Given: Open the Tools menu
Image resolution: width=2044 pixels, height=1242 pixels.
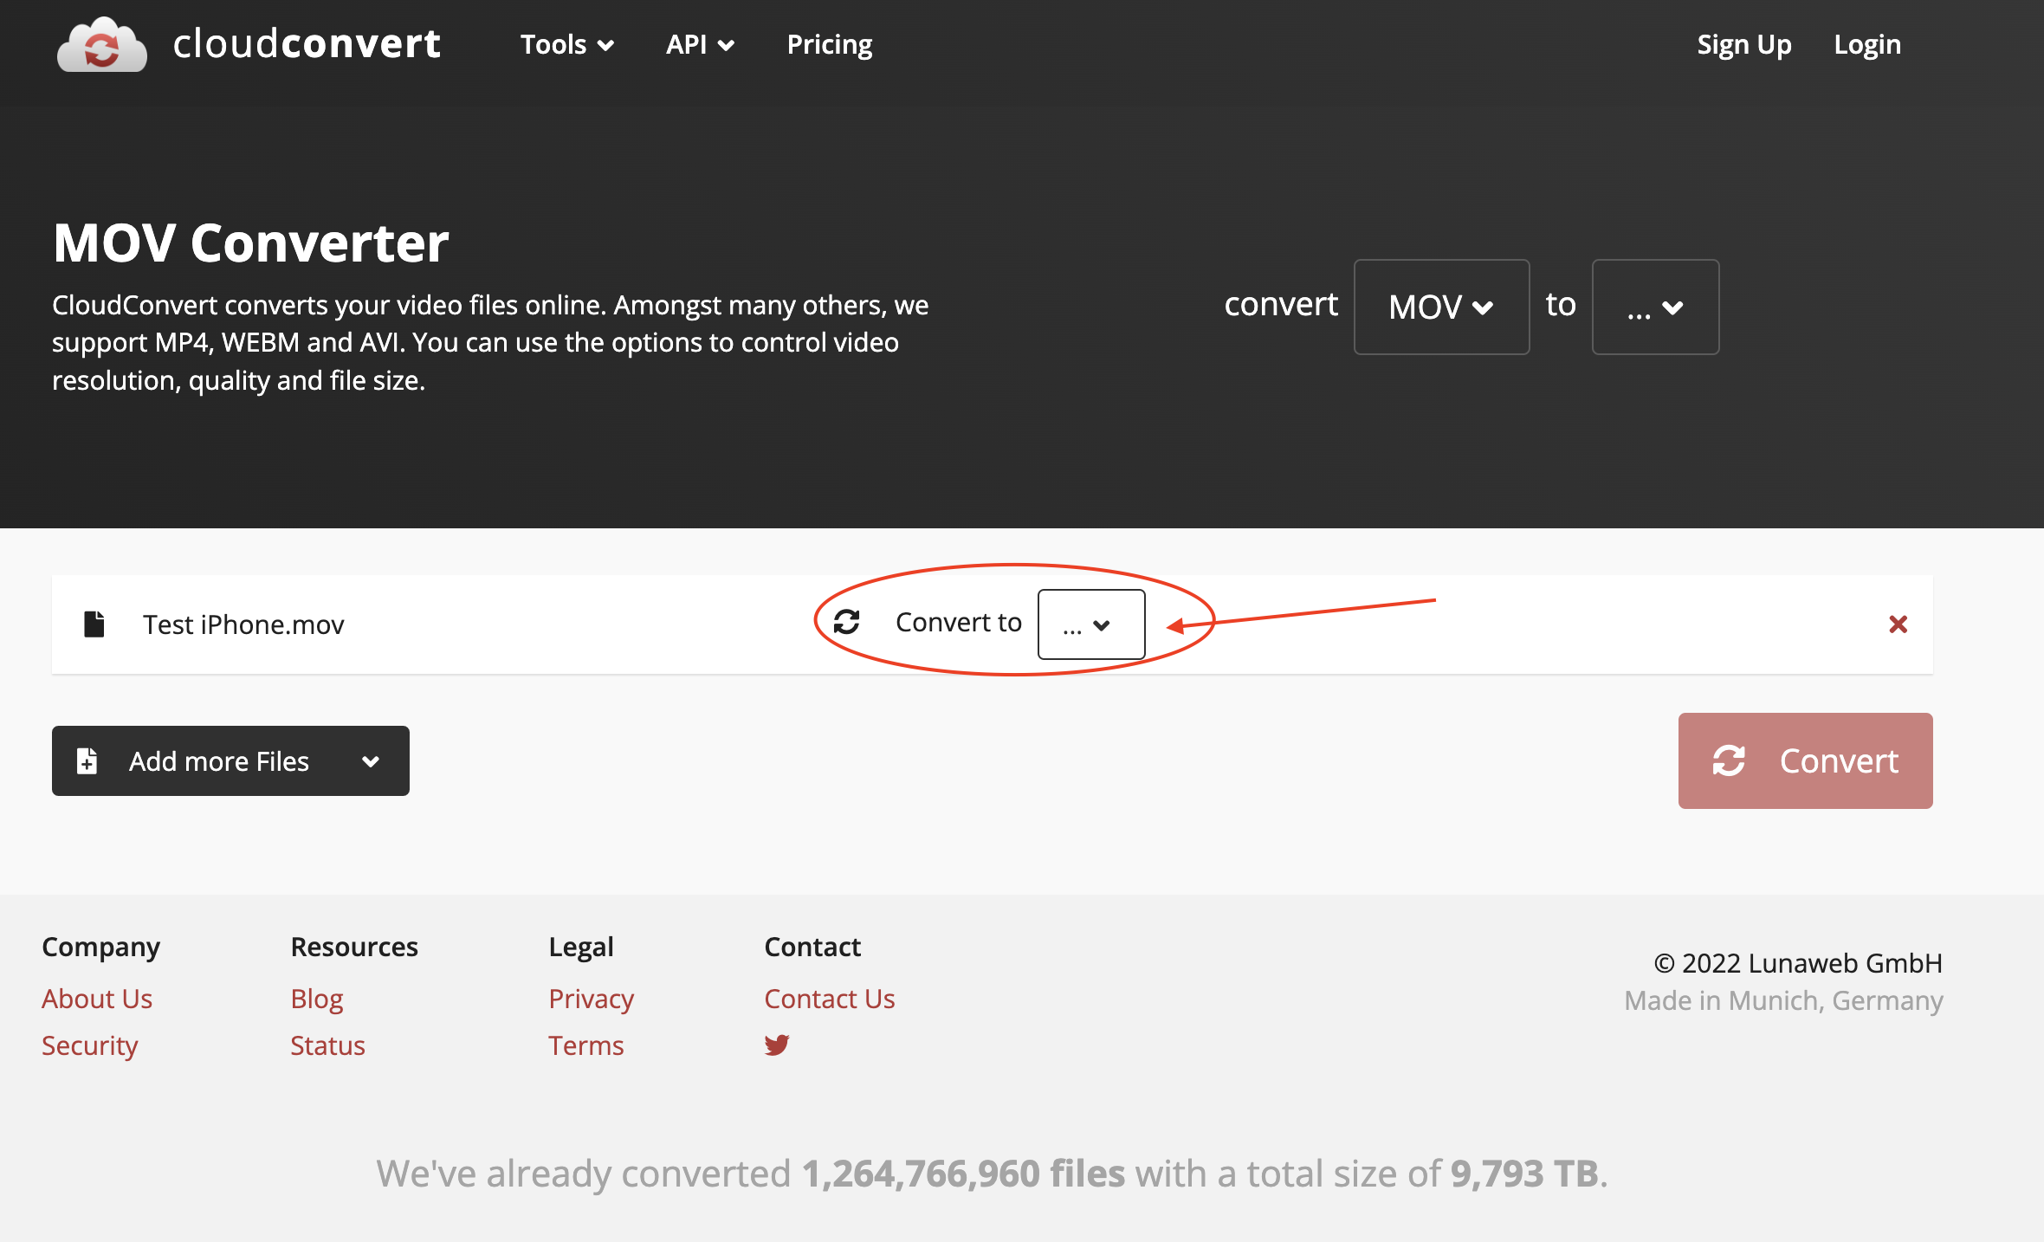Looking at the screenshot, I should point(566,44).
